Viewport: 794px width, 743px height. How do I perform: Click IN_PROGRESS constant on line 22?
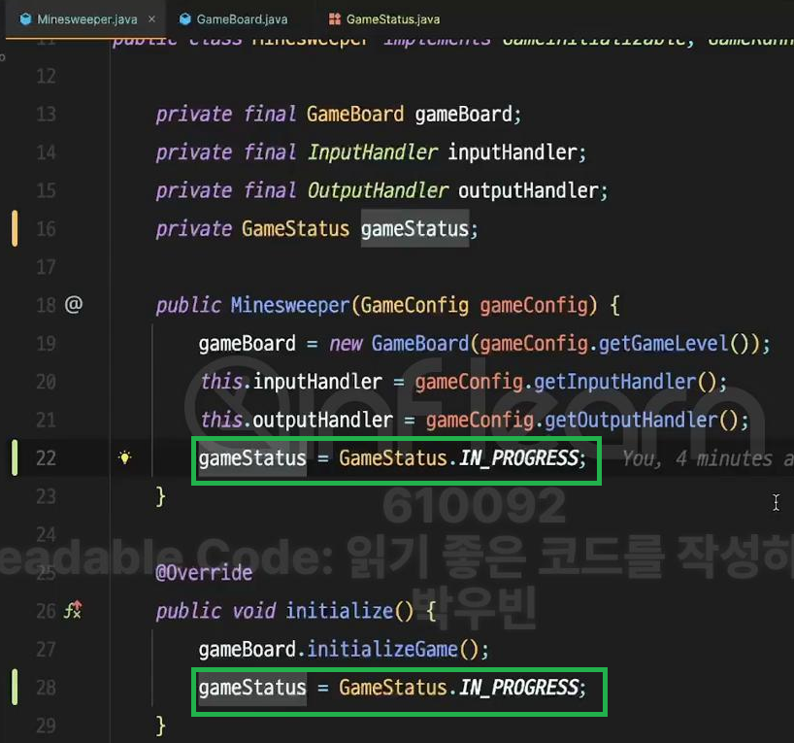(519, 458)
